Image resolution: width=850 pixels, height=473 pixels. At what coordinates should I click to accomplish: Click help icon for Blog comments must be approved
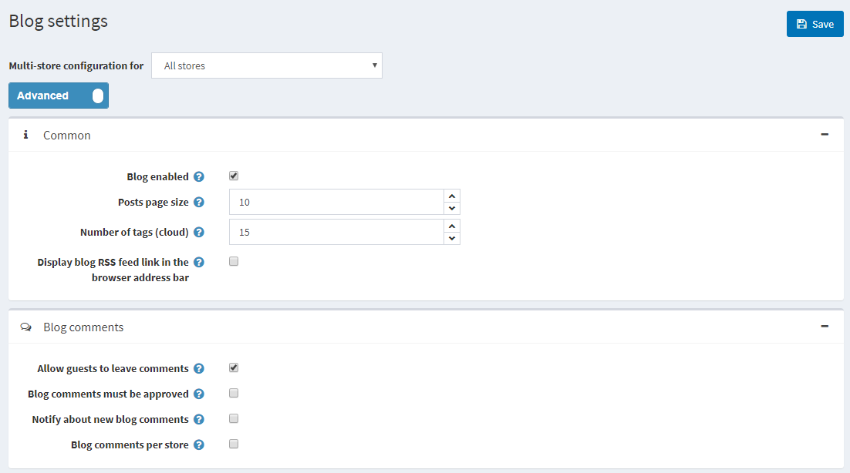click(199, 394)
